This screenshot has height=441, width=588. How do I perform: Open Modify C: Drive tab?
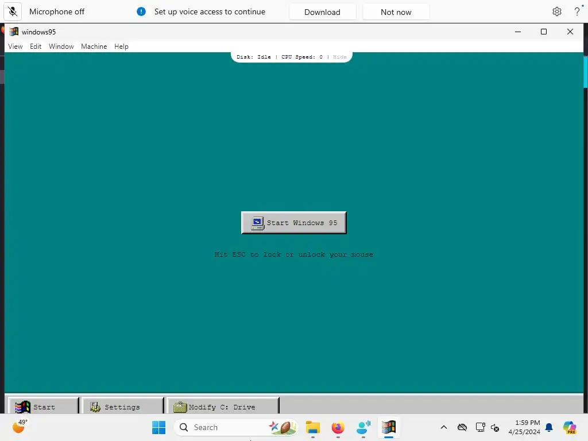[223, 405]
